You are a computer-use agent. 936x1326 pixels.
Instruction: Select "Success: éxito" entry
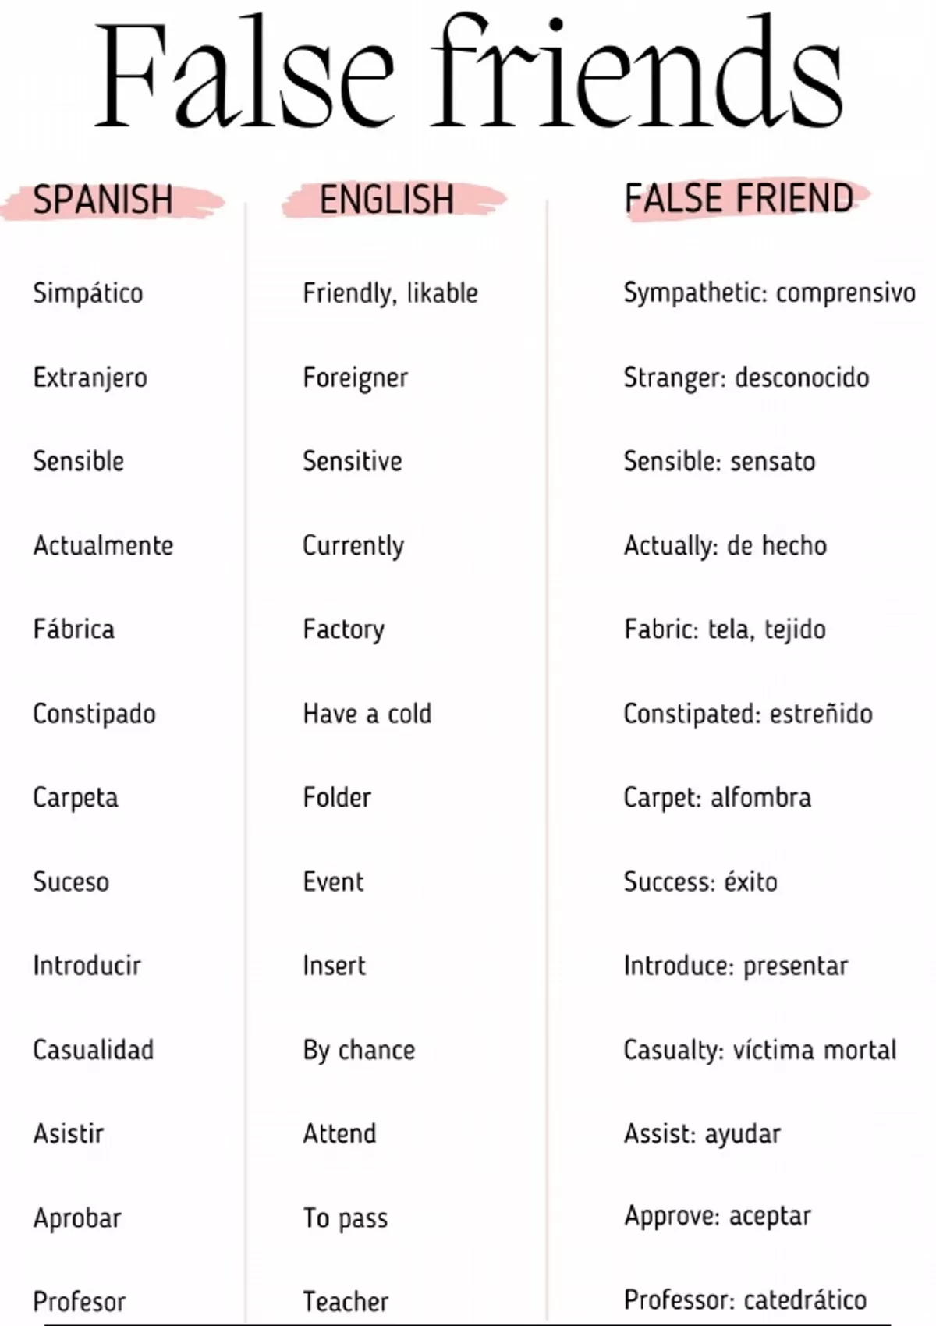700,882
